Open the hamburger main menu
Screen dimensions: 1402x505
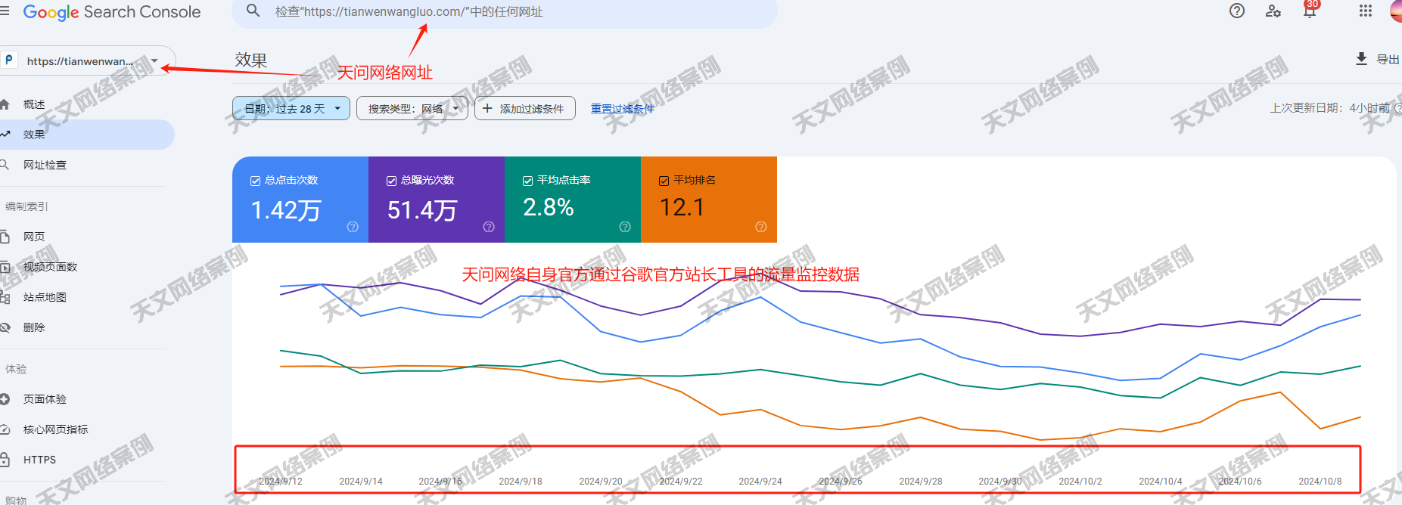(x=5, y=11)
